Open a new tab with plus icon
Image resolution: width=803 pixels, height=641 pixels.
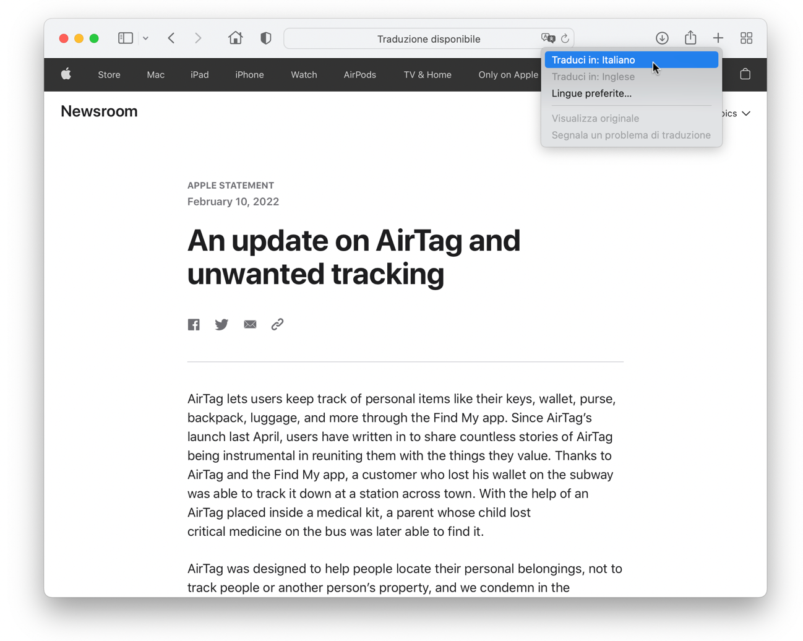pyautogui.click(x=718, y=38)
